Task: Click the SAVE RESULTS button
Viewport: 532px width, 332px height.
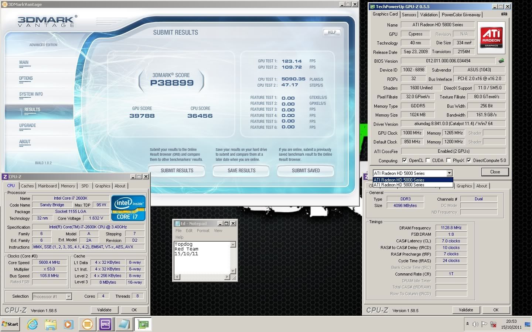Action: click(x=242, y=170)
